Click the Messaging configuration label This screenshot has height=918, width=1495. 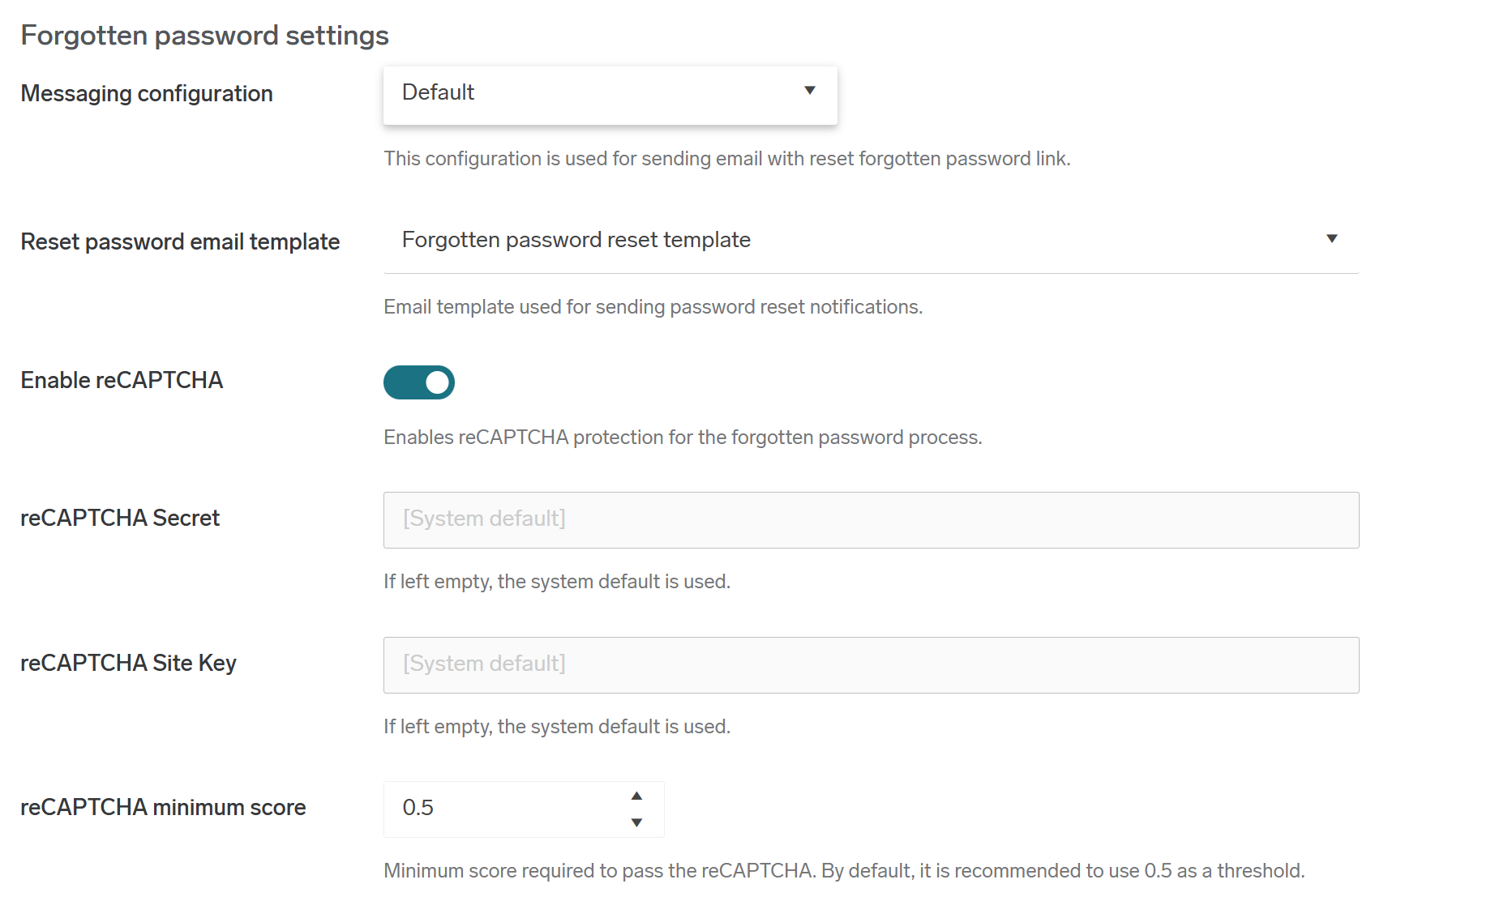(x=147, y=94)
